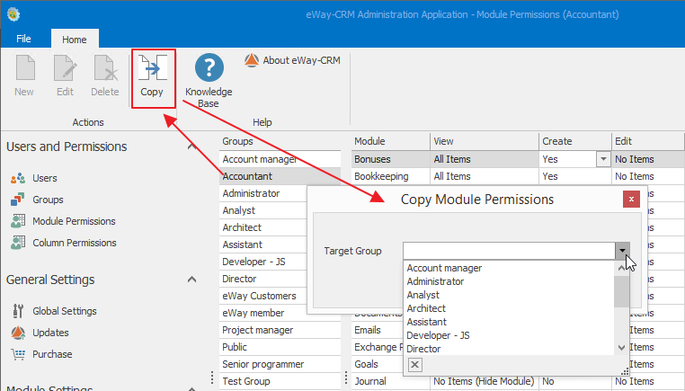This screenshot has height=391, width=685.
Task: Click the dropdown list's scroll down arrow
Action: 622,348
